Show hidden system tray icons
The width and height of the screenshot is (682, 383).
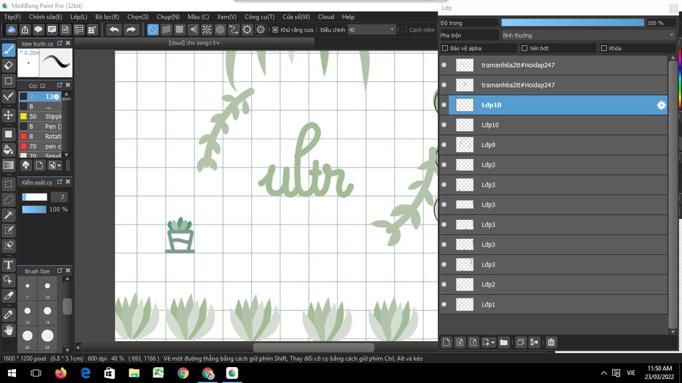[603, 373]
